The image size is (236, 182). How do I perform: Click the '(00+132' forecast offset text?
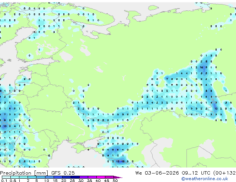[224, 173]
